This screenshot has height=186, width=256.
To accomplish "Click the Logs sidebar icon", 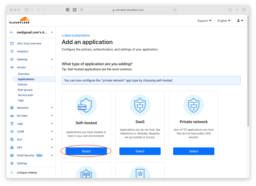I will 12,124.
